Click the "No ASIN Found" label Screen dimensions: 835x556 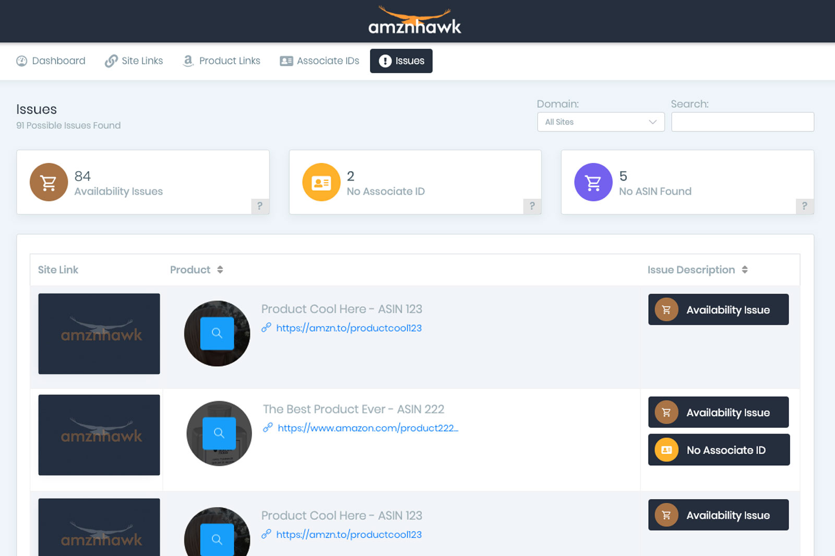click(x=655, y=191)
